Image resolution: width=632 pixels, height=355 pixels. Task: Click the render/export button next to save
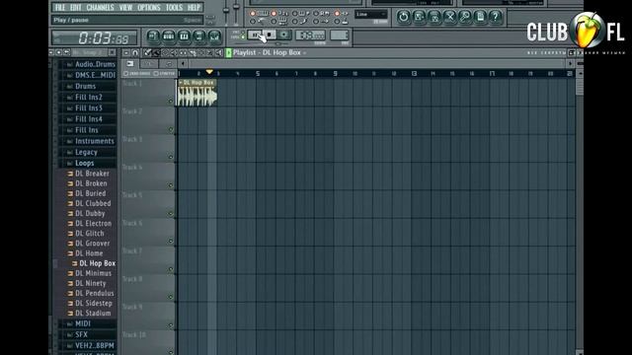(434, 17)
